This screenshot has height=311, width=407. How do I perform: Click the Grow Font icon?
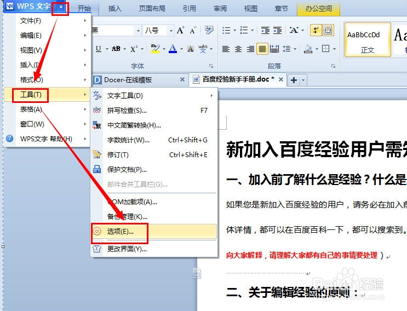180,31
